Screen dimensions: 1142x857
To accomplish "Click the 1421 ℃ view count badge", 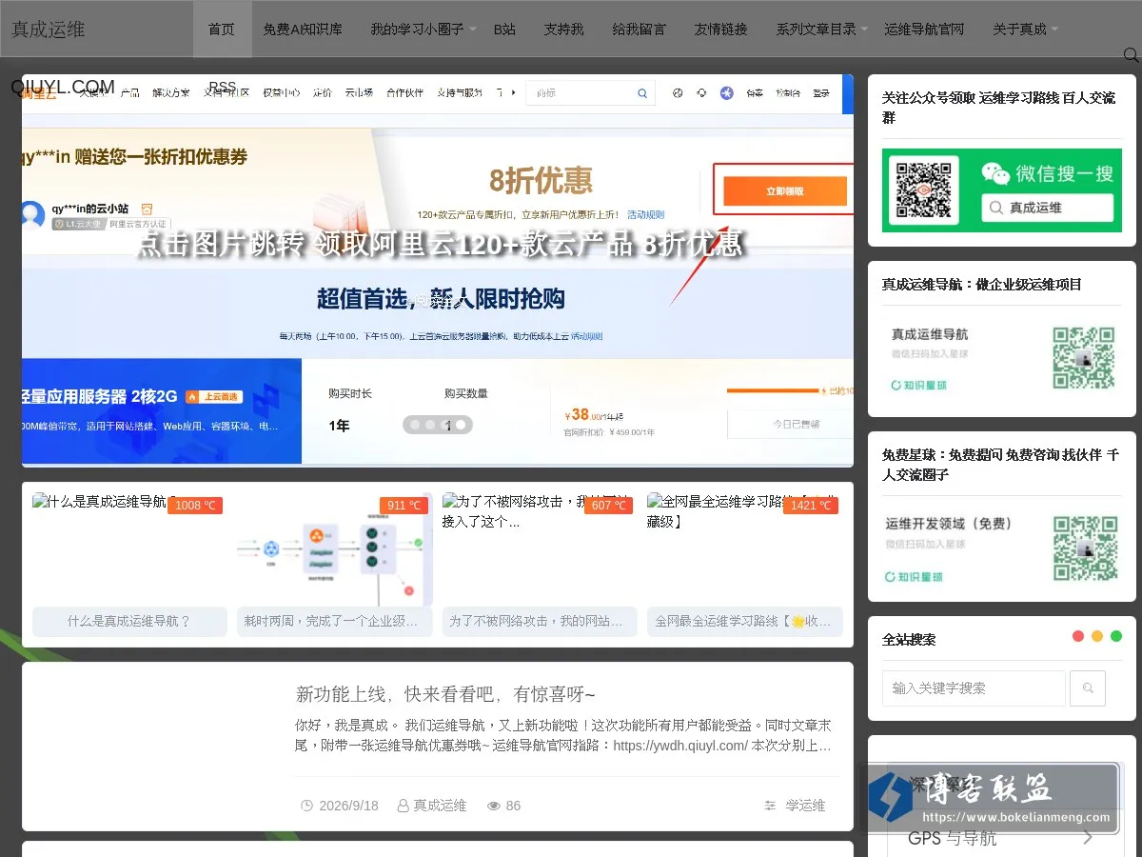I will (811, 506).
